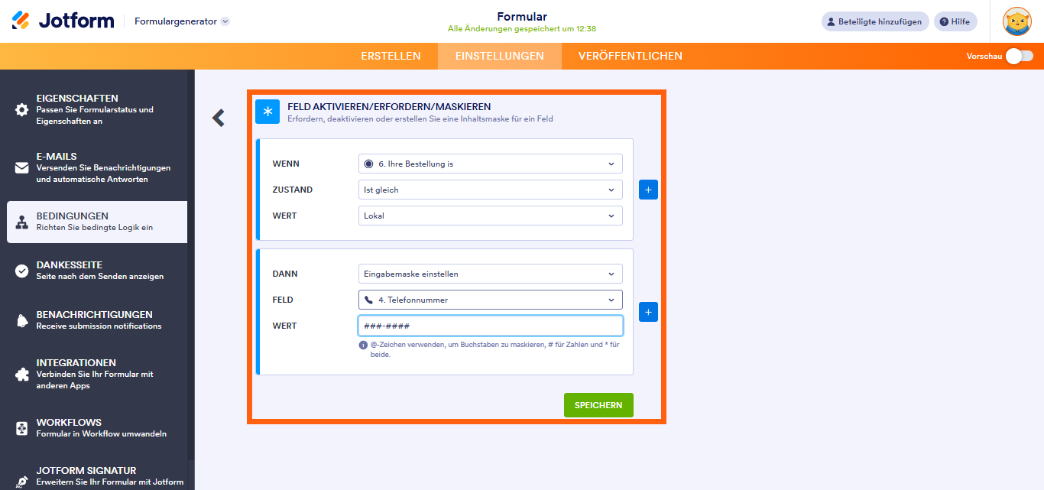Screen dimensions: 1044x490
Task: Expand the DANN 'Eingabemaske einstellen' dropdown
Action: point(490,274)
